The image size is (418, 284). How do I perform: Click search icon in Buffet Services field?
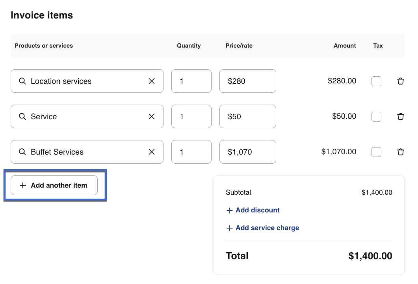[22, 152]
